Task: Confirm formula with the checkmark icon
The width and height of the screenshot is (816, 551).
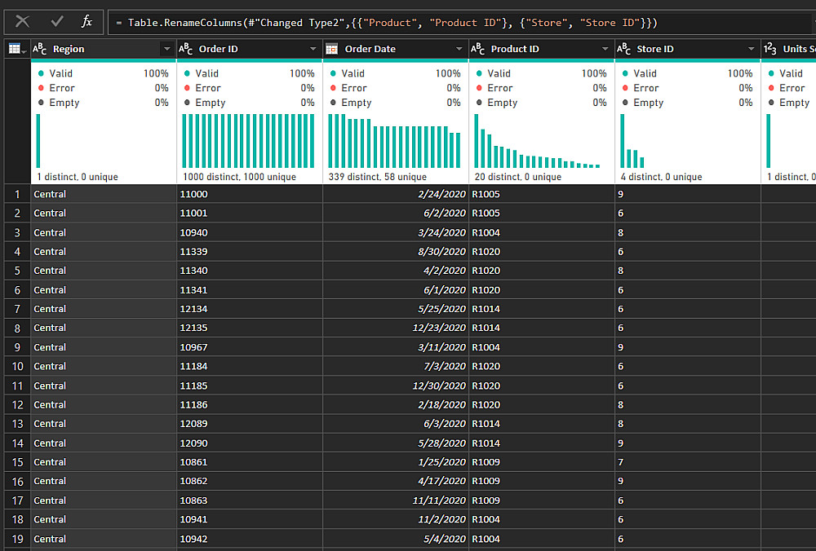Action: click(56, 22)
